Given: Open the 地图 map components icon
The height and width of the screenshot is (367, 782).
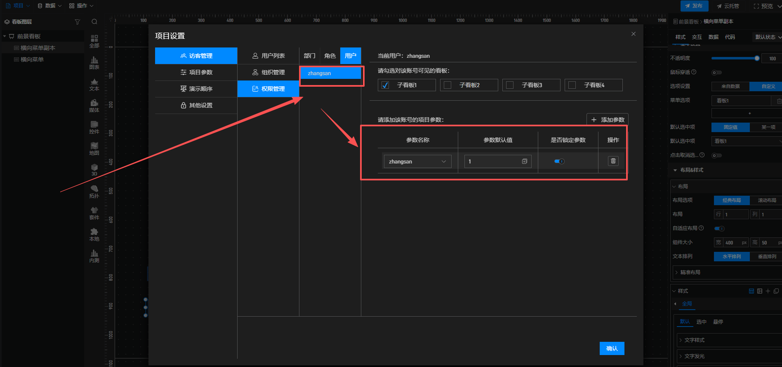Looking at the screenshot, I should tap(94, 148).
